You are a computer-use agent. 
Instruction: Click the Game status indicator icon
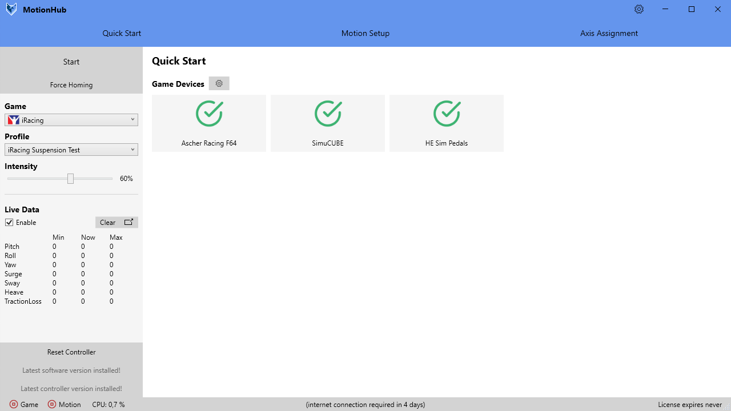14,404
